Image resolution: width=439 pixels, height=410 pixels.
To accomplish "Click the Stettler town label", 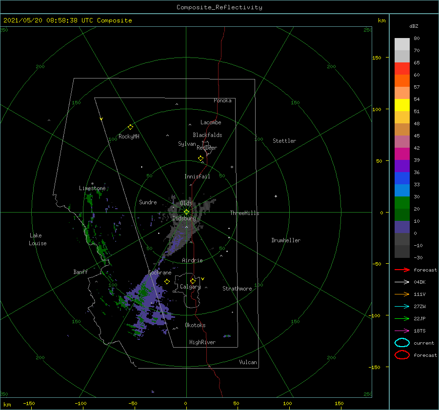I will [284, 141].
